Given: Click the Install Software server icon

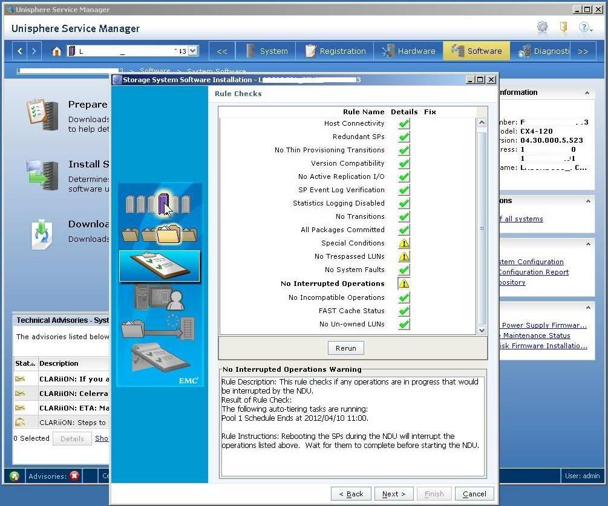Looking at the screenshot, I should pos(42,175).
